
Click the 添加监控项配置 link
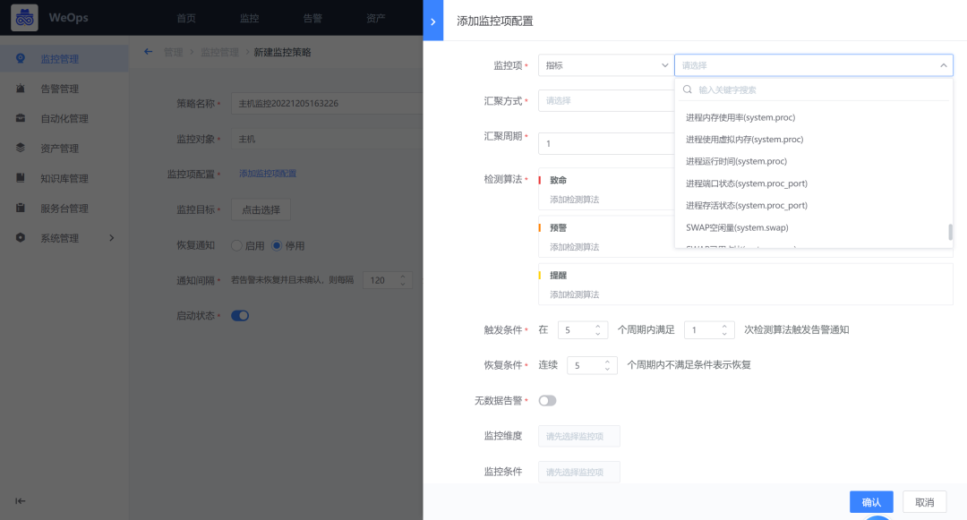pos(268,174)
